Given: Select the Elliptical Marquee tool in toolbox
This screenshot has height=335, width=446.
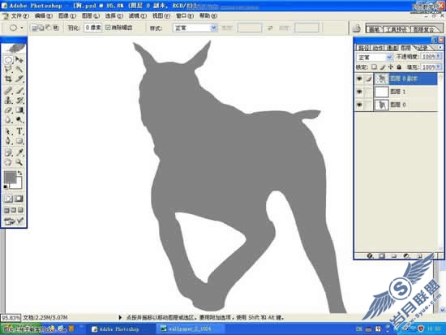Looking at the screenshot, I should (8, 60).
